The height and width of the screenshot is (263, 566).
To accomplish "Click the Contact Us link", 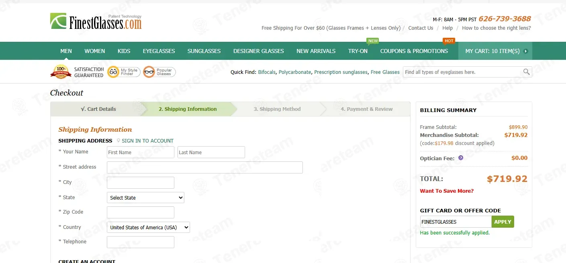I will (x=421, y=28).
